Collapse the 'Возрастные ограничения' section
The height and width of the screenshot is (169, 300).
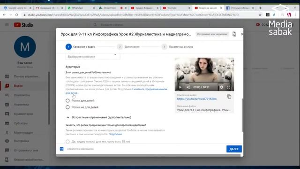[x=67, y=117]
